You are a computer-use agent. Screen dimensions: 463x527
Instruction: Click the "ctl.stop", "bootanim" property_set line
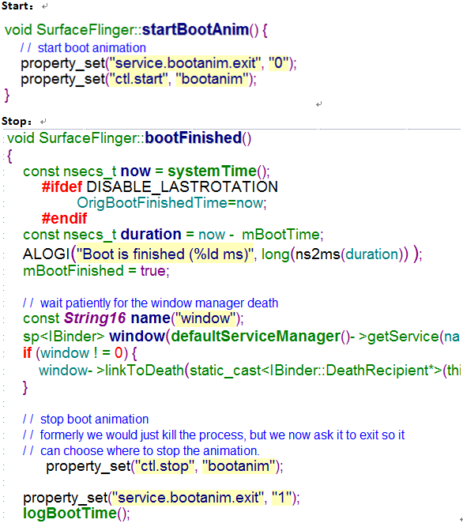pyautogui.click(x=164, y=466)
